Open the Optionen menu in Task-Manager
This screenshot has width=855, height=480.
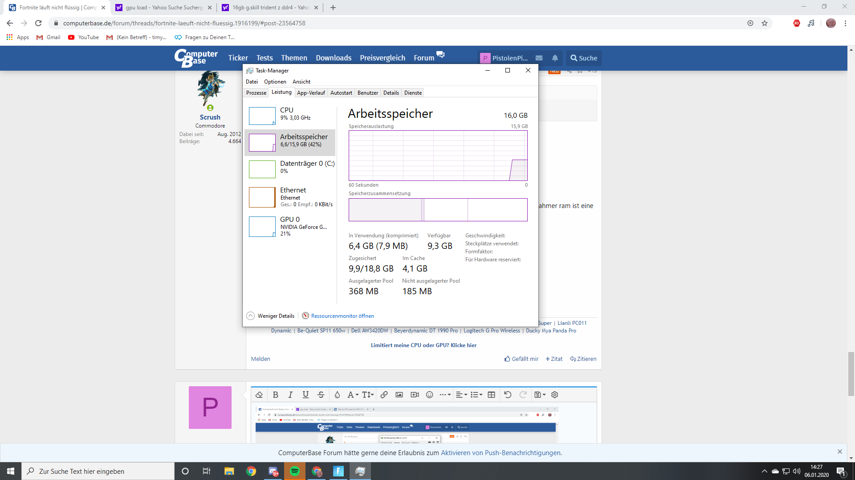tap(275, 81)
